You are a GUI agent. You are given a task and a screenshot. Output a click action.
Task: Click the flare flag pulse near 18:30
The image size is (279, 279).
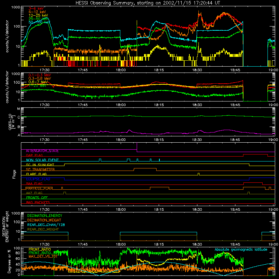(198, 174)
